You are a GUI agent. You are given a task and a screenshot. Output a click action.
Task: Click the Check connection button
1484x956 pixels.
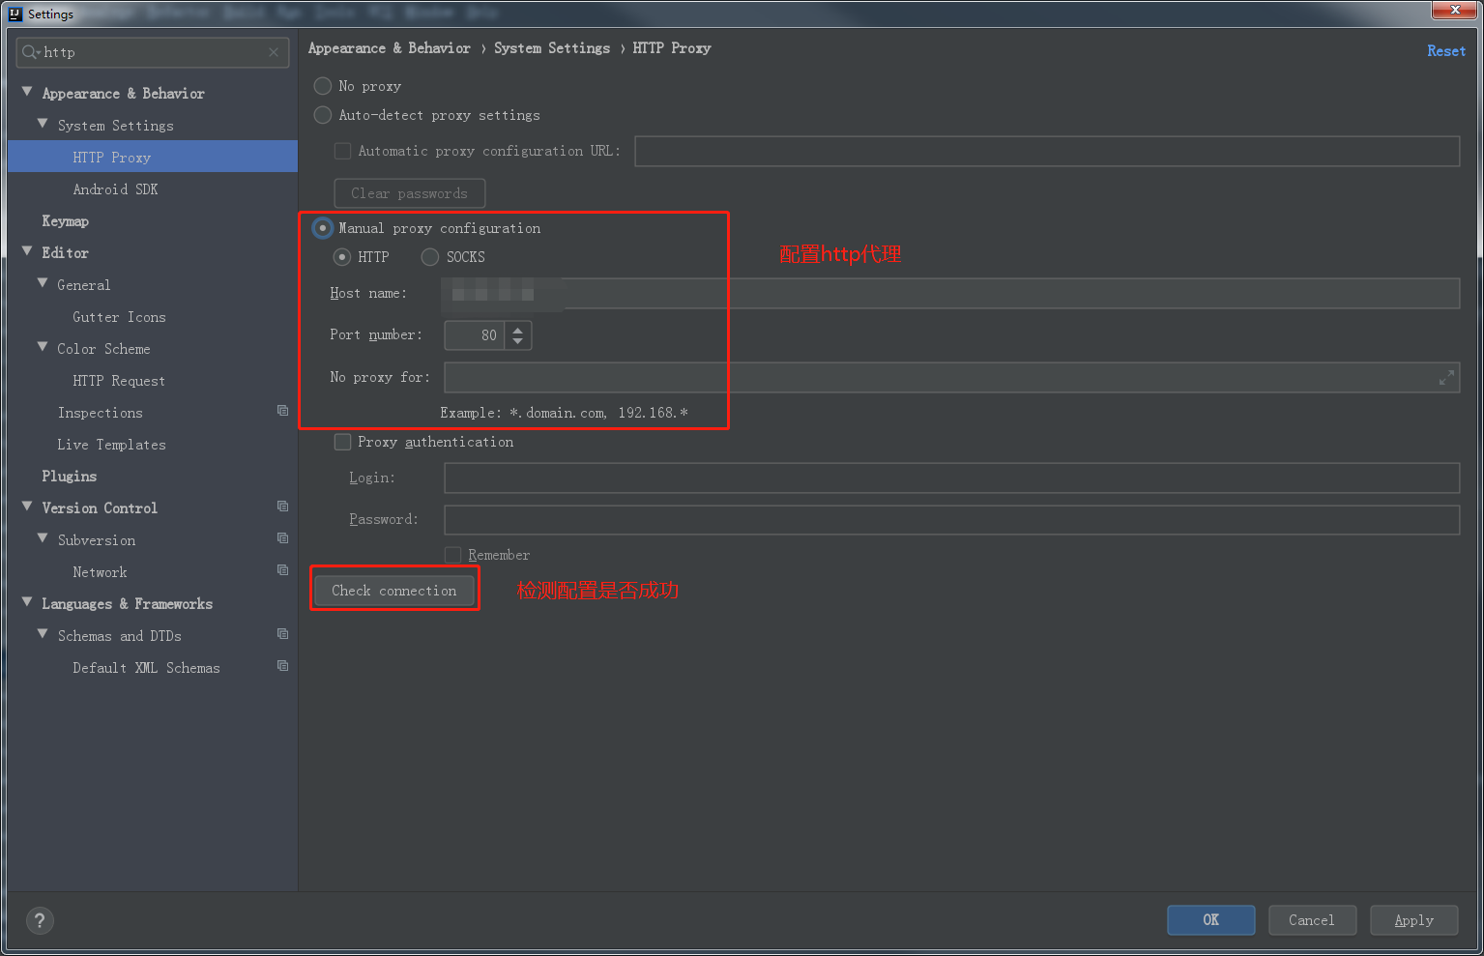394,591
